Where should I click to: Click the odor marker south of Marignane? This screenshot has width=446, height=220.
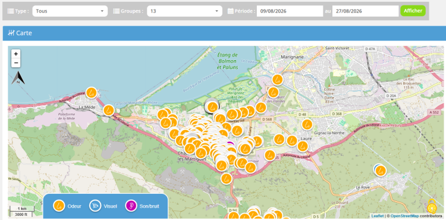[277, 80]
